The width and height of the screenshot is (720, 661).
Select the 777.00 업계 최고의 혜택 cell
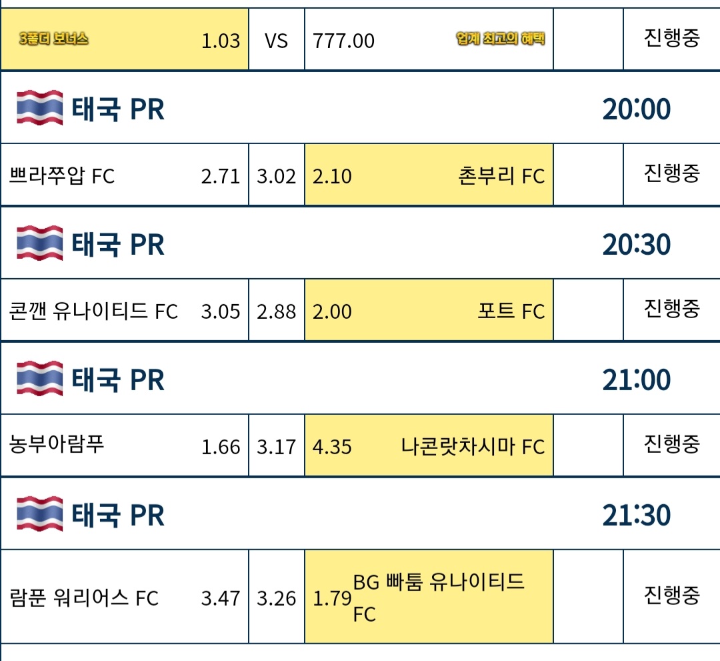coord(429,39)
